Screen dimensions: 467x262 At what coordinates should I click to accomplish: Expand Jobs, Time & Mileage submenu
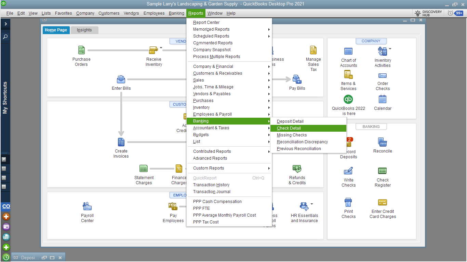(229, 87)
